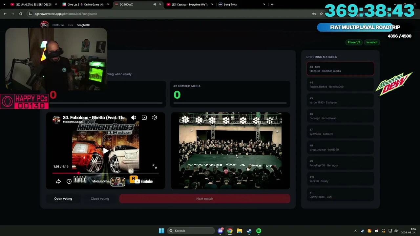This screenshot has width=420, height=236.
Task: Click the Keresés taskbar search box
Action: click(x=191, y=231)
